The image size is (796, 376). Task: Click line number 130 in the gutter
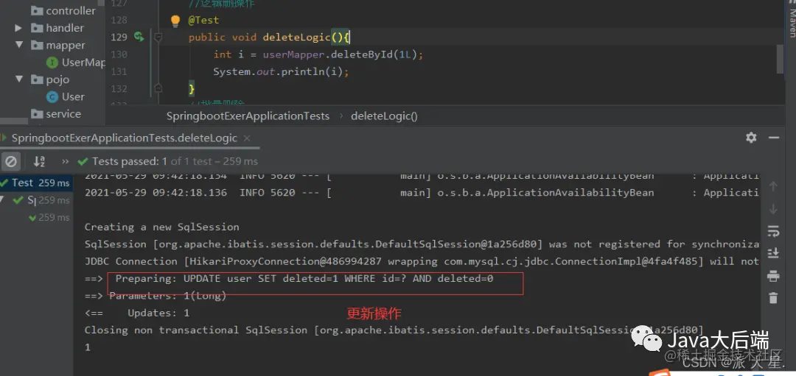pos(119,54)
